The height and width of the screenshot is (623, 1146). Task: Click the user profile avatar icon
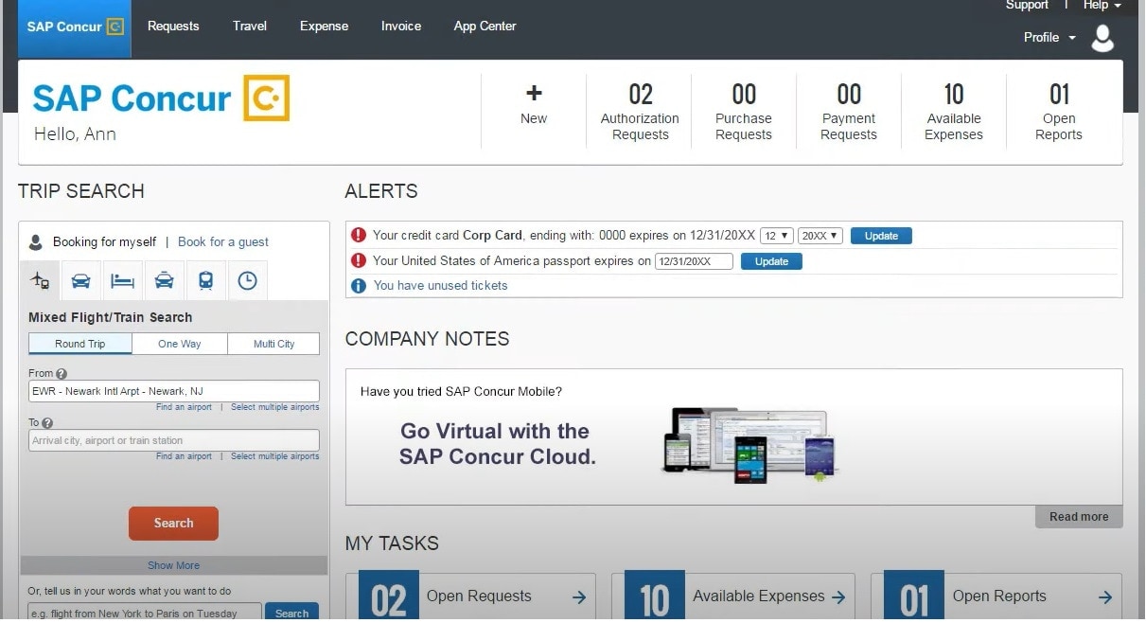pyautogui.click(x=1102, y=38)
